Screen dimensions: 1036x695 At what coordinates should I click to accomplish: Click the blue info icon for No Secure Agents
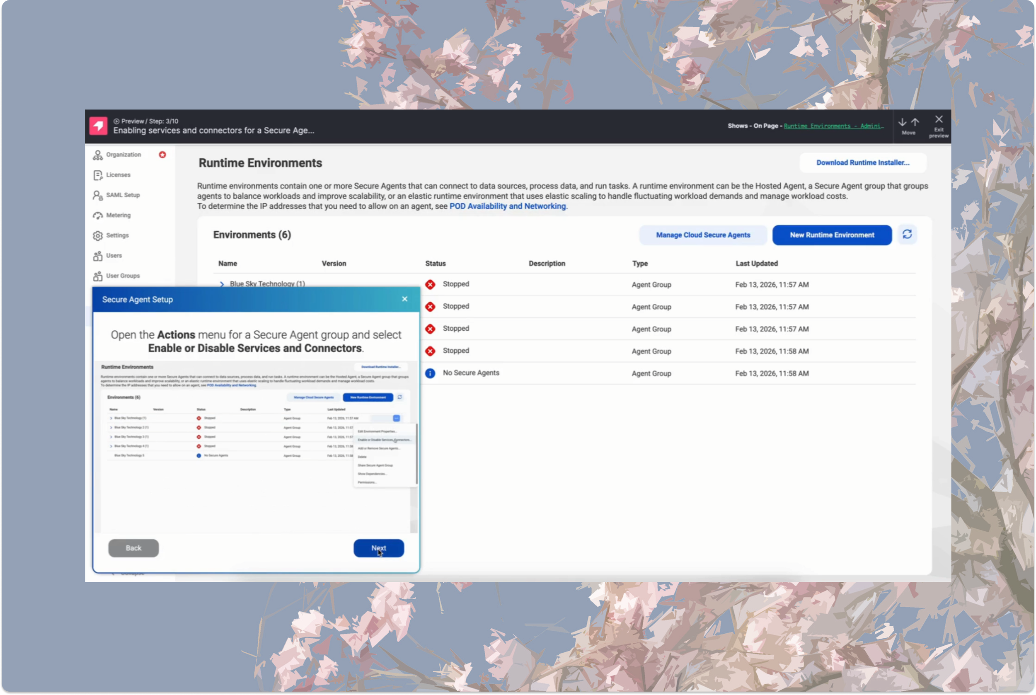coord(430,373)
